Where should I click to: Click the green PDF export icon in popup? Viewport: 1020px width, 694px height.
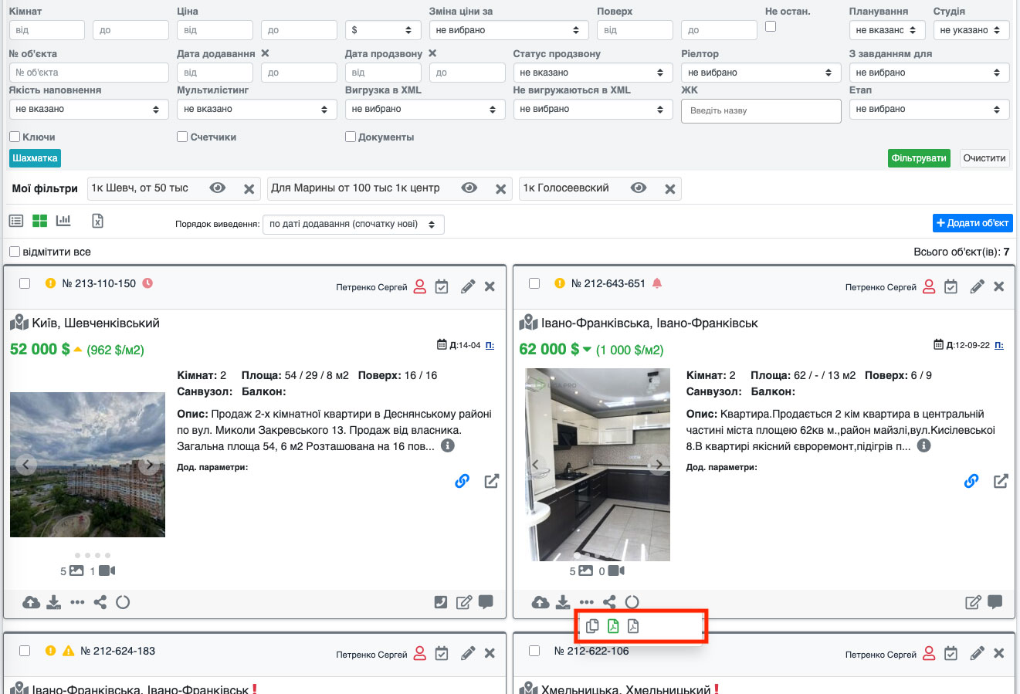[613, 626]
